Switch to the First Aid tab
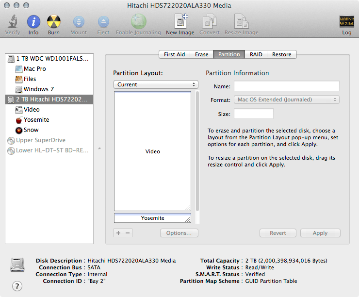Image resolution: width=359 pixels, height=297 pixels. pos(175,54)
